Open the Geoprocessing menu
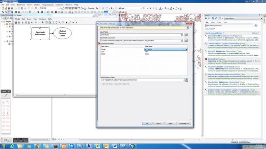The height and width of the screenshot is (149, 266). pyautogui.click(x=48, y=5)
